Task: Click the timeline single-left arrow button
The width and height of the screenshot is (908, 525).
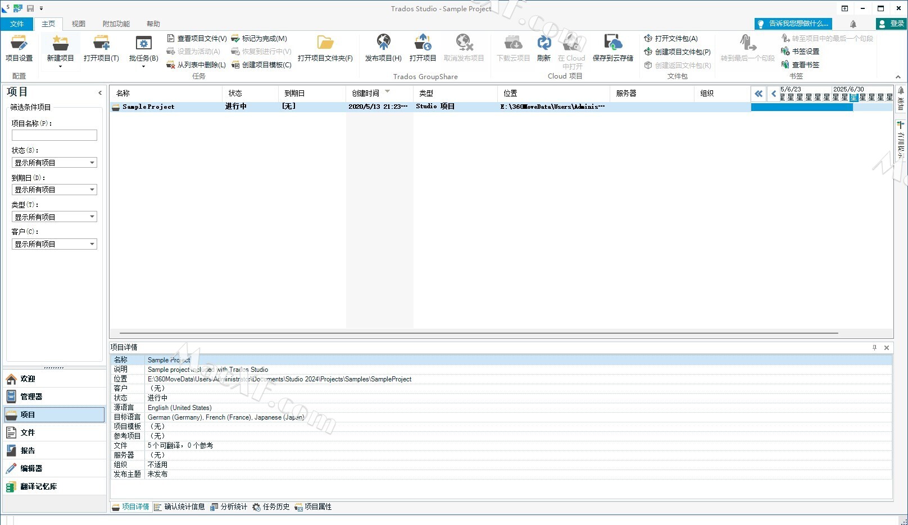Action: pos(774,94)
